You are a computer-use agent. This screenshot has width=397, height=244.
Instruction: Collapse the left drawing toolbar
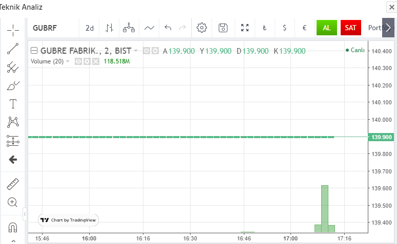pos(25,214)
